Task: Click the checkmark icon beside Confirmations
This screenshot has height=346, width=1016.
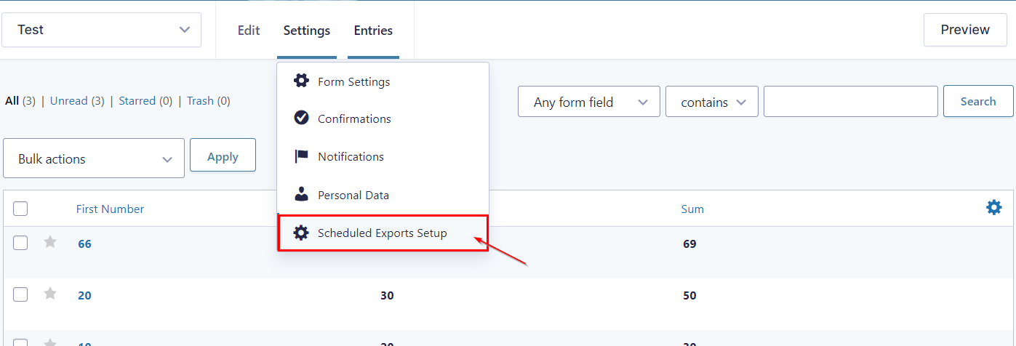Action: click(x=301, y=118)
